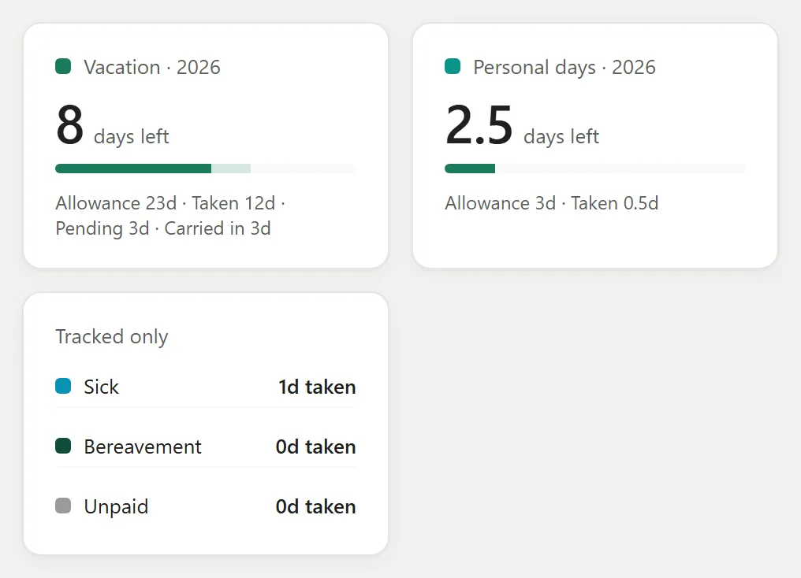
Task: Select the Bereavement row label
Action: point(143,446)
